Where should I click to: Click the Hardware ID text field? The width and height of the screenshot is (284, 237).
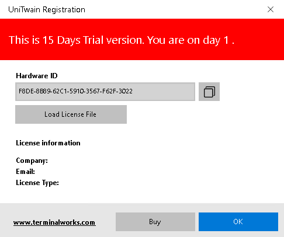pos(105,92)
